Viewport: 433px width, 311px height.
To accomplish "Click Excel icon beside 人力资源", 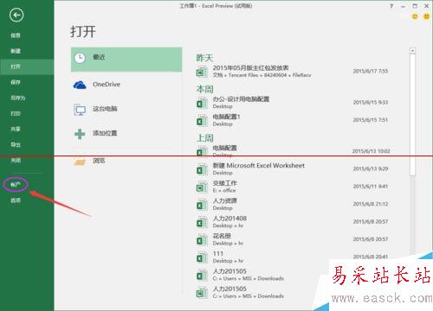I will point(202,205).
